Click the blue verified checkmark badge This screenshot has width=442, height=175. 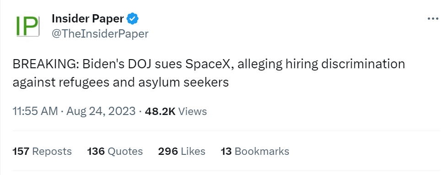coord(132,19)
